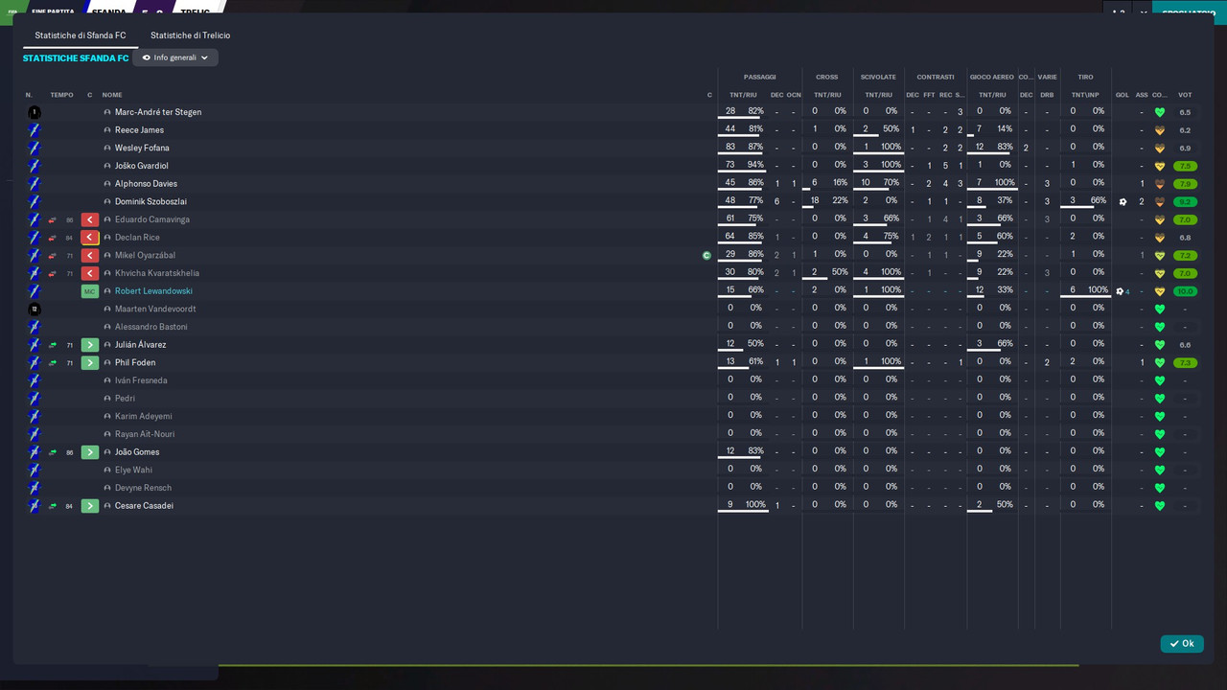Click Wesley Fofana's blue kit icon

(x=35, y=148)
